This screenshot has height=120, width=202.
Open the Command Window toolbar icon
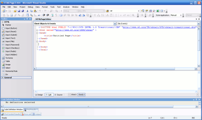(x=162, y=11)
